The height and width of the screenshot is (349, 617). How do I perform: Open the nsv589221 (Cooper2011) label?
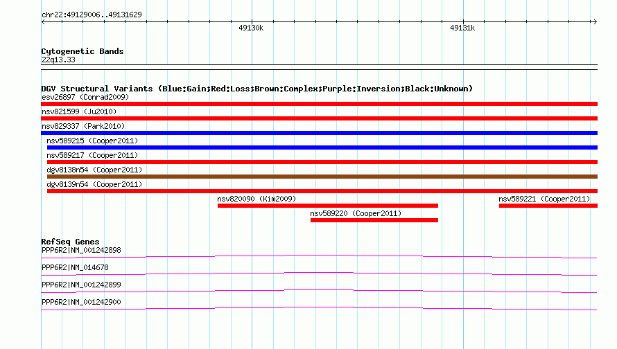[x=545, y=199]
